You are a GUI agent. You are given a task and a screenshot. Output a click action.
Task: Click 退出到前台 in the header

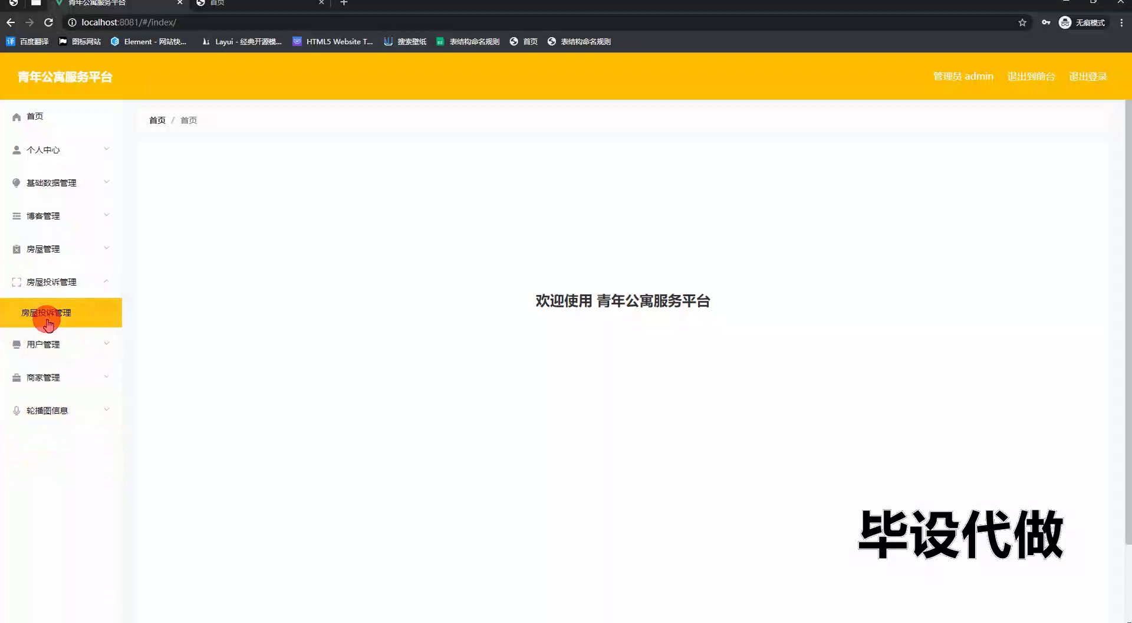[x=1031, y=77]
